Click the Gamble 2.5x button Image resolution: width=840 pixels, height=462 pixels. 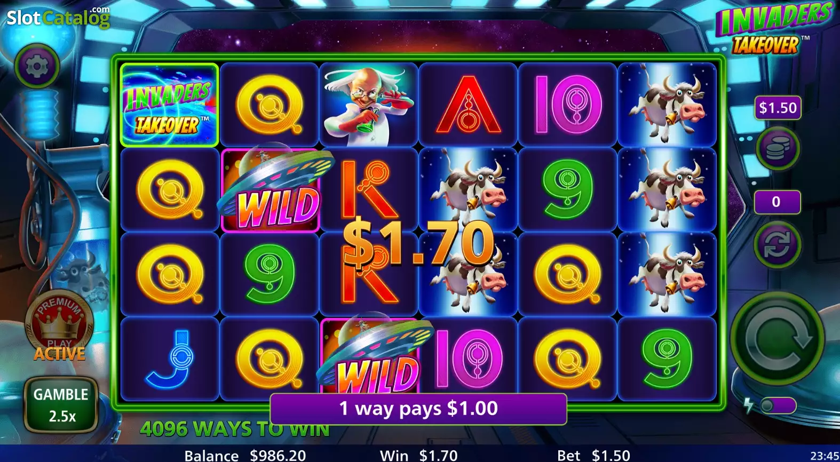[x=61, y=404]
